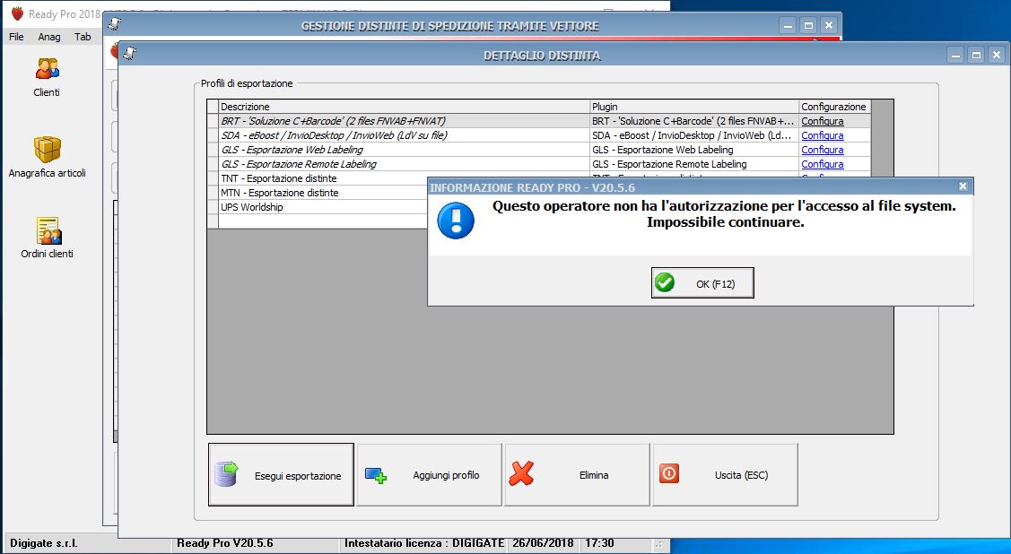Minimize the Gestione Distinte window

(x=788, y=25)
